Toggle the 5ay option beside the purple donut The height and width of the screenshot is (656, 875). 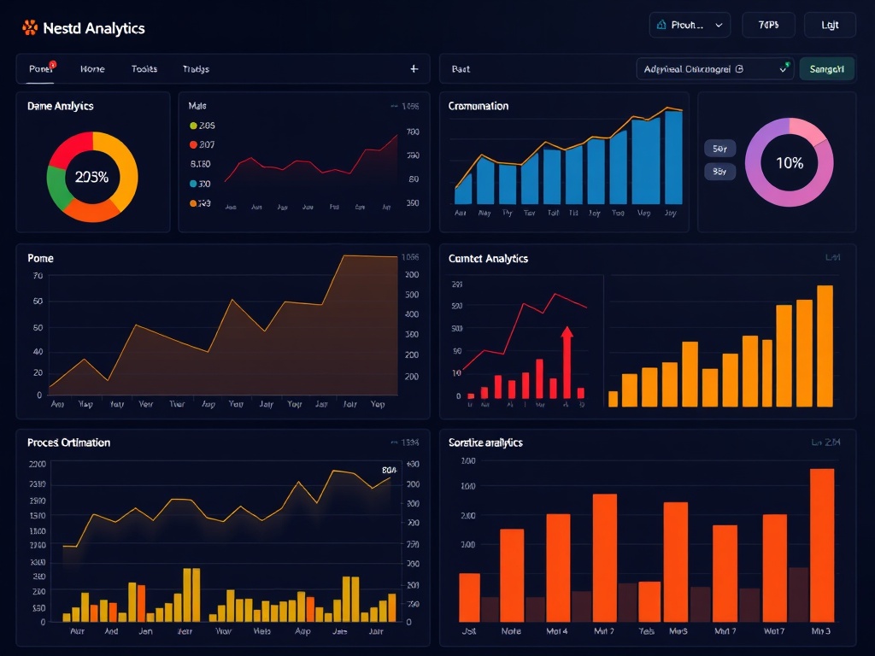pos(719,149)
